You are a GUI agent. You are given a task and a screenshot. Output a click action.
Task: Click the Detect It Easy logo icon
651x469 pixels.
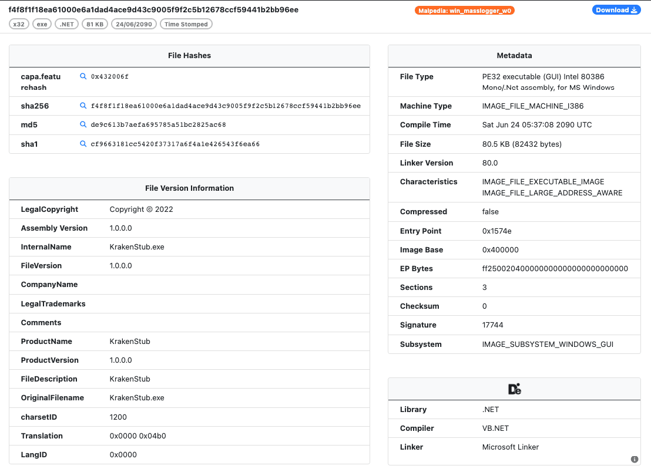pyautogui.click(x=514, y=389)
